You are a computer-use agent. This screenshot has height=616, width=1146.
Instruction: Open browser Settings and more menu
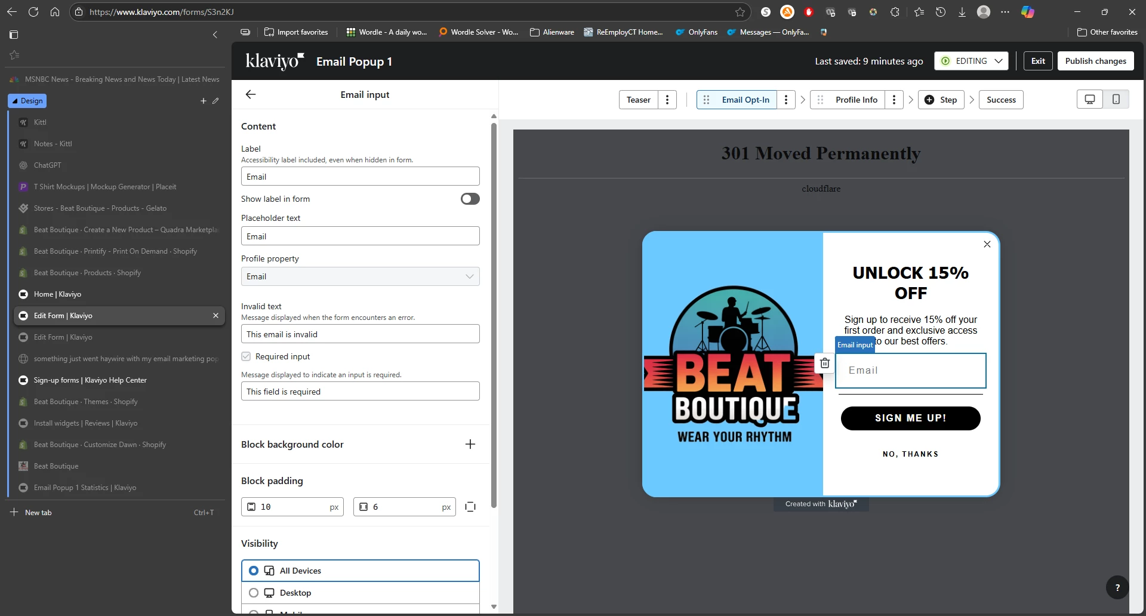(1005, 12)
